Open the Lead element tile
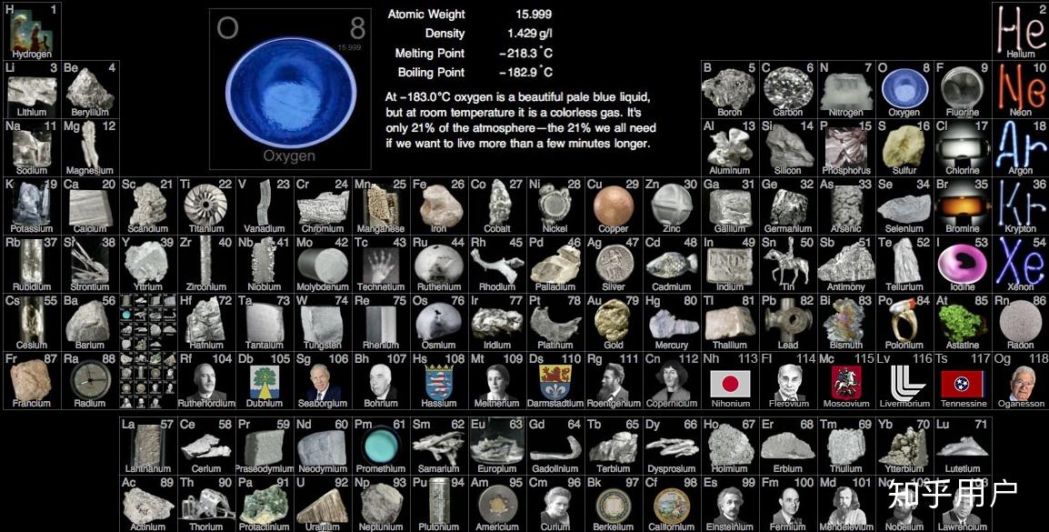 pos(788,323)
